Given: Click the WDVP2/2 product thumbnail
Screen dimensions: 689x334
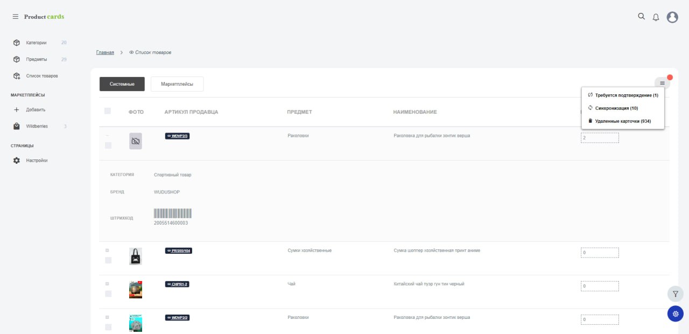Looking at the screenshot, I should 136,323.
